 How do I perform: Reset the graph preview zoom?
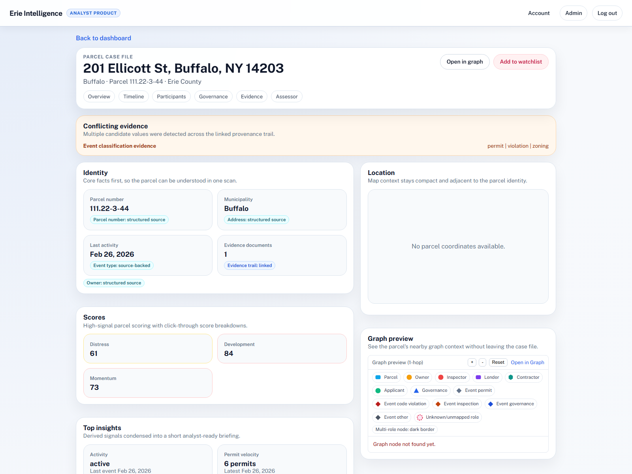(498, 362)
